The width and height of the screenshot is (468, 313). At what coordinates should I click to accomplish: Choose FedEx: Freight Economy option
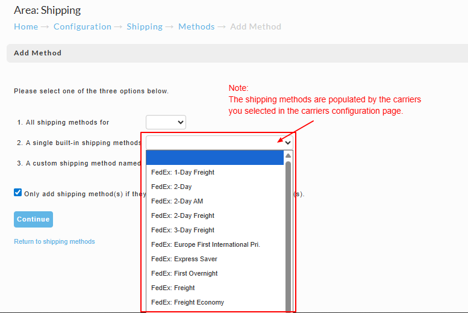(x=214, y=302)
